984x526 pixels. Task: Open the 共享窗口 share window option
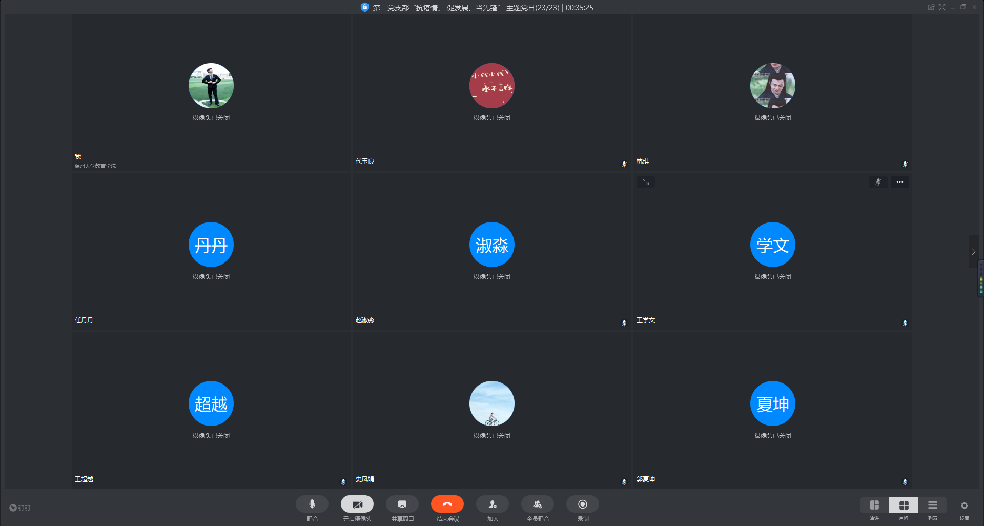coord(402,504)
